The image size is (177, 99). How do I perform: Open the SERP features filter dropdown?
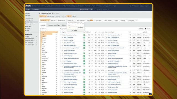108,20
